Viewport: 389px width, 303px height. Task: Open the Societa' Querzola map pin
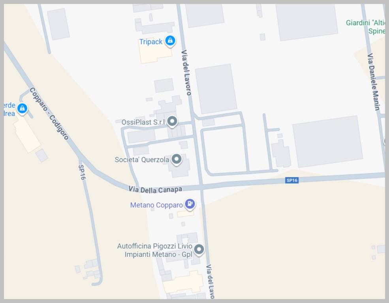click(x=177, y=159)
